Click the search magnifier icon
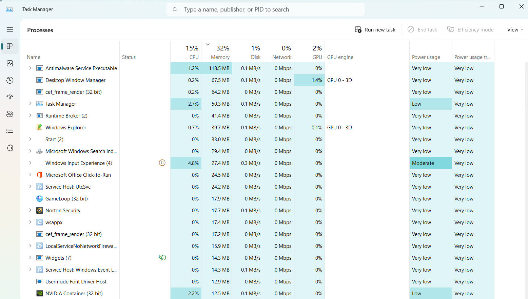 point(175,9)
